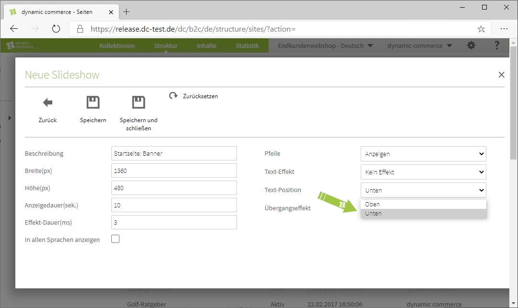
Task: Reload the page with refresh icon
Action: (56, 29)
